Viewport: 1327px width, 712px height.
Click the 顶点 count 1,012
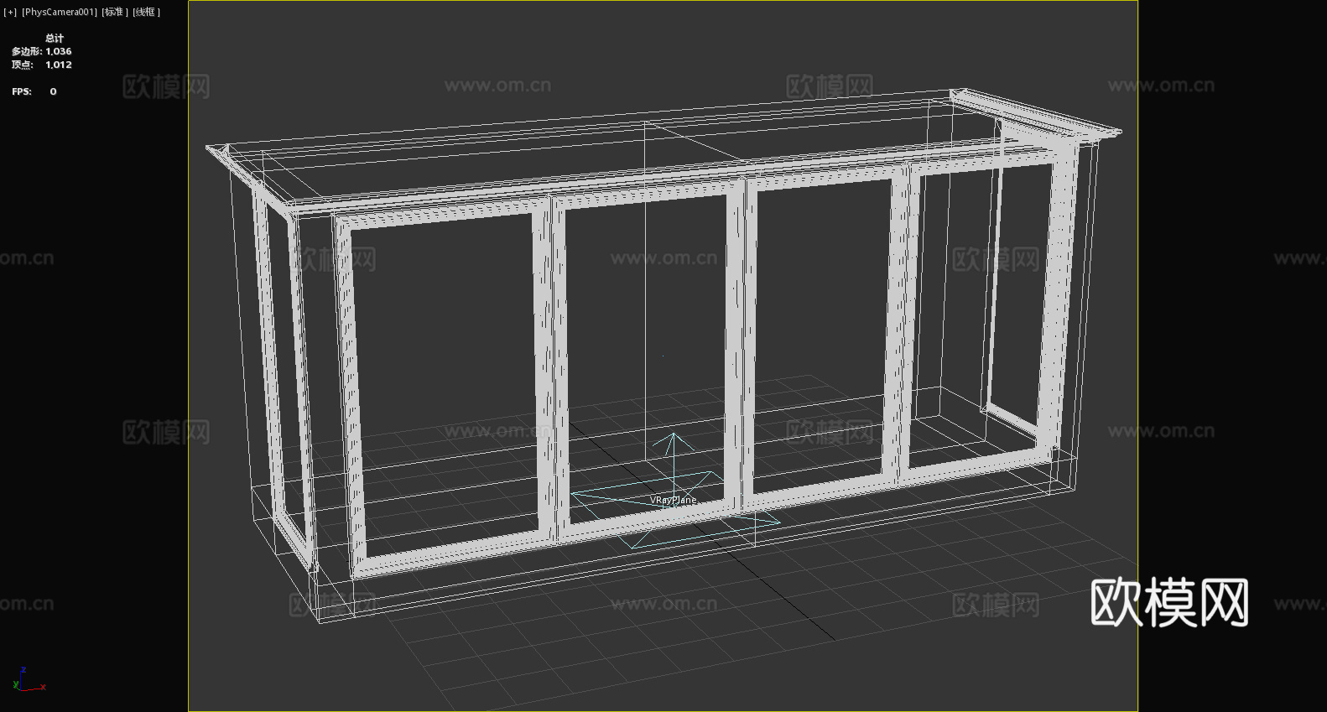(x=59, y=65)
